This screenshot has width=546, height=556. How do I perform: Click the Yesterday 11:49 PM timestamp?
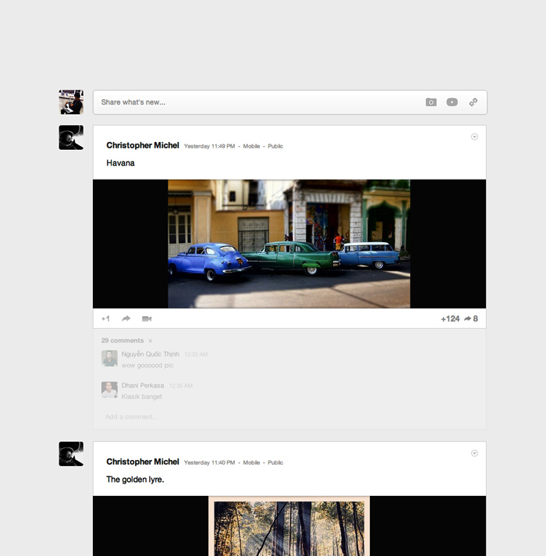click(x=209, y=146)
